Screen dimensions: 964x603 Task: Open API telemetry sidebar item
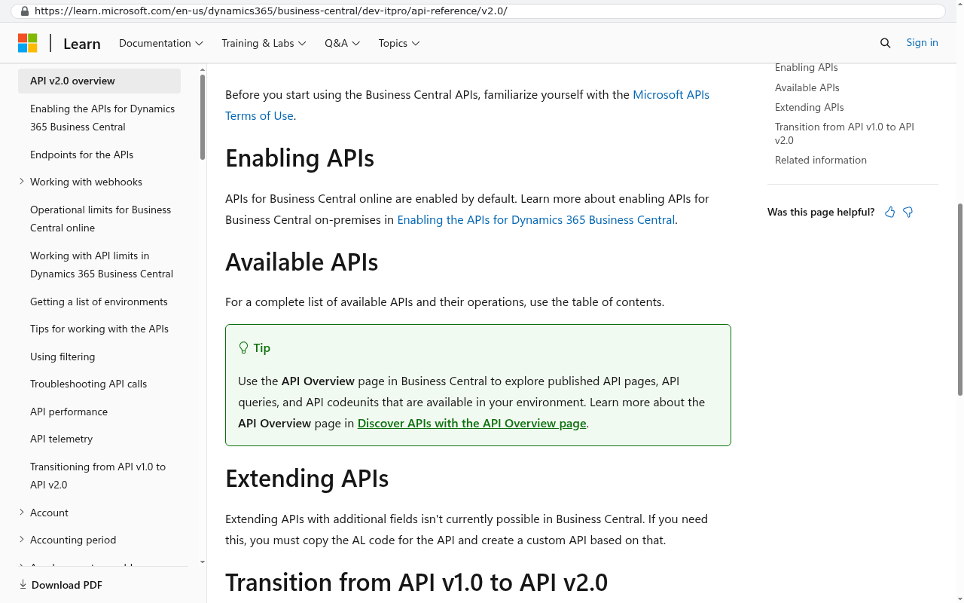pyautogui.click(x=61, y=439)
